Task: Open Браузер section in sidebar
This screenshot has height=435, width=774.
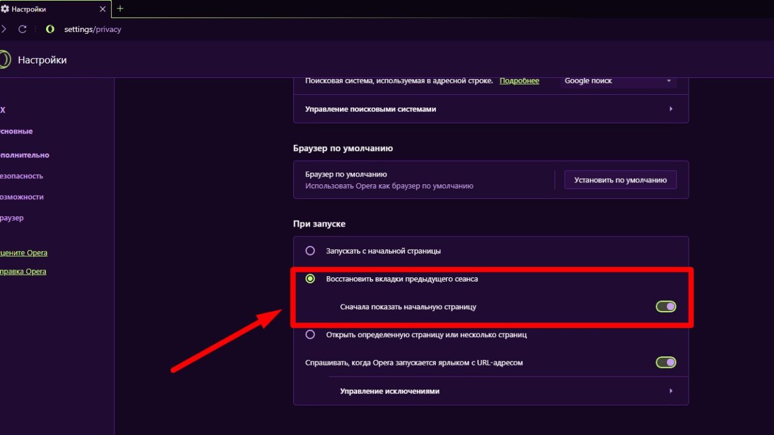Action: click(x=12, y=217)
